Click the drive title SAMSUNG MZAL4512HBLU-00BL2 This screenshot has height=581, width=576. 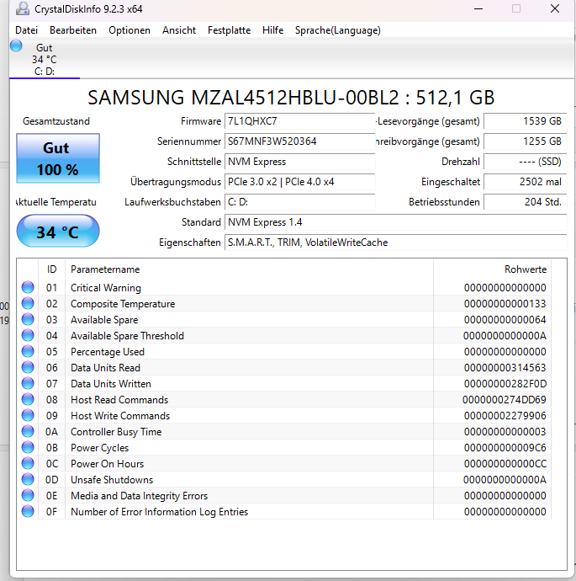[243, 98]
